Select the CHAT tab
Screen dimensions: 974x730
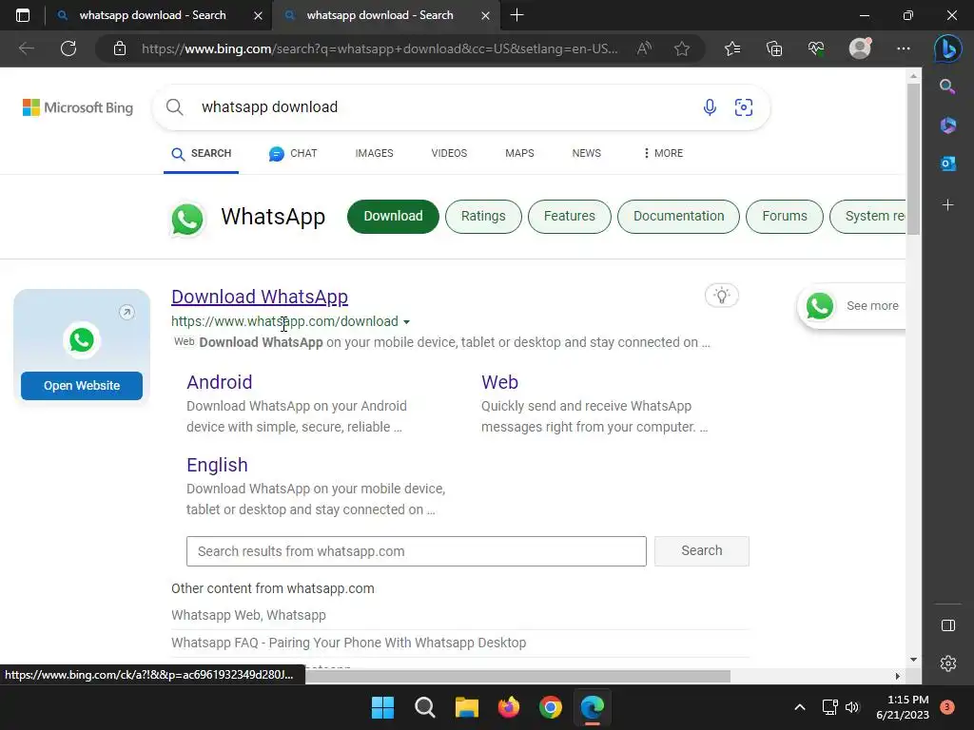pyautogui.click(x=293, y=153)
